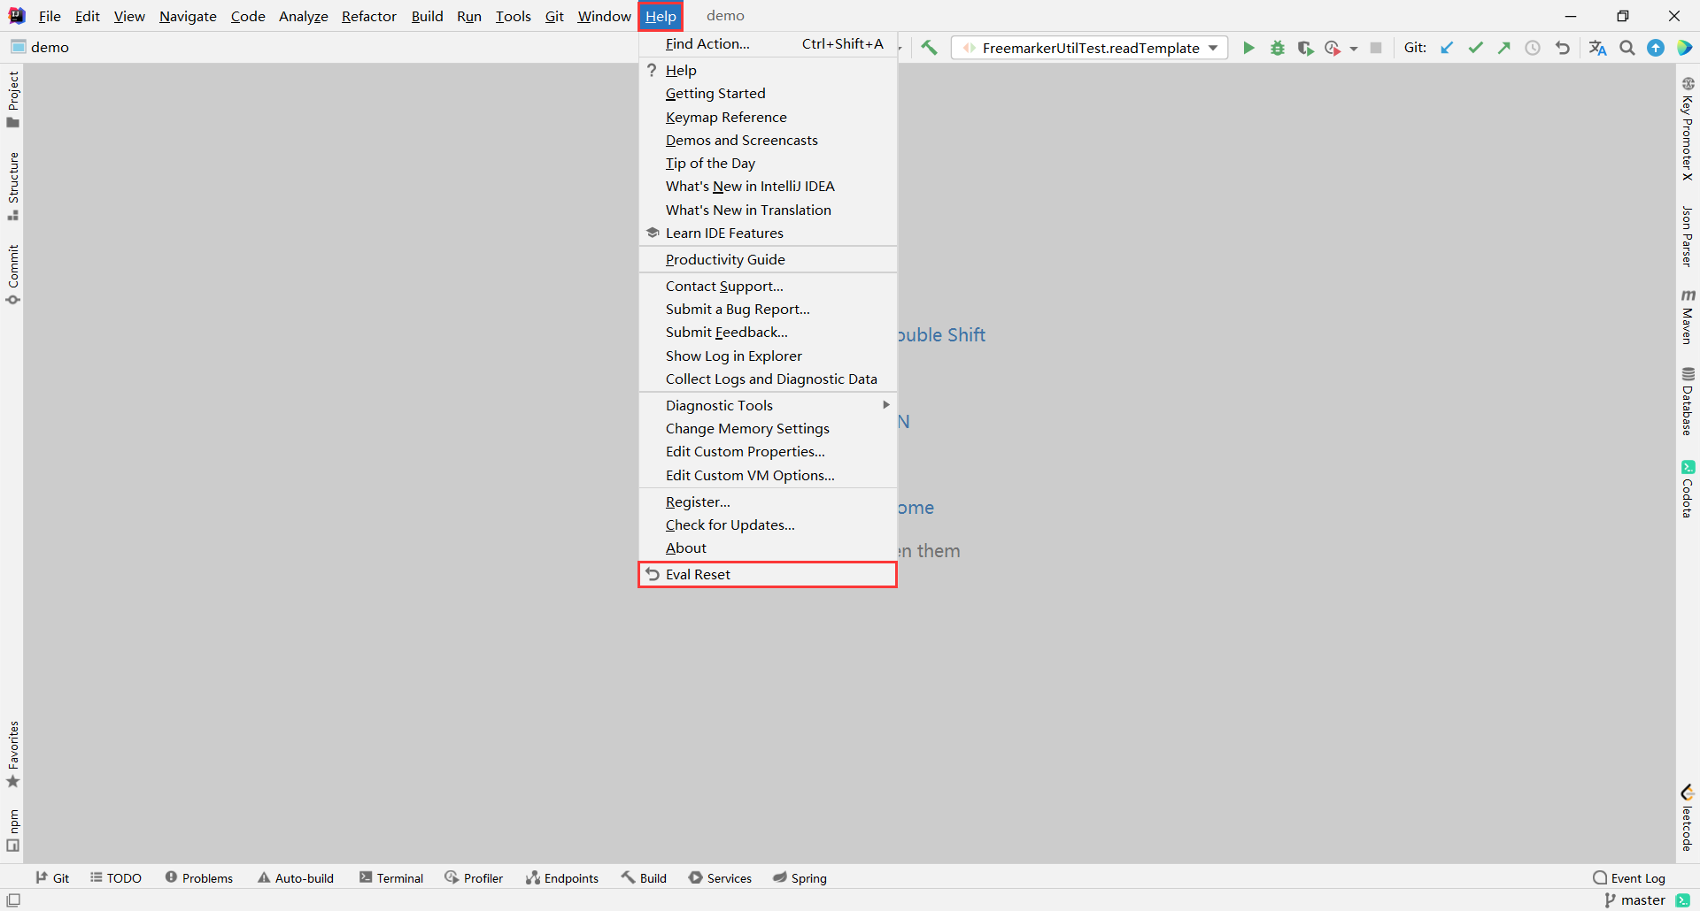
Task: Select Tip of the Day
Action: [x=768, y=163]
